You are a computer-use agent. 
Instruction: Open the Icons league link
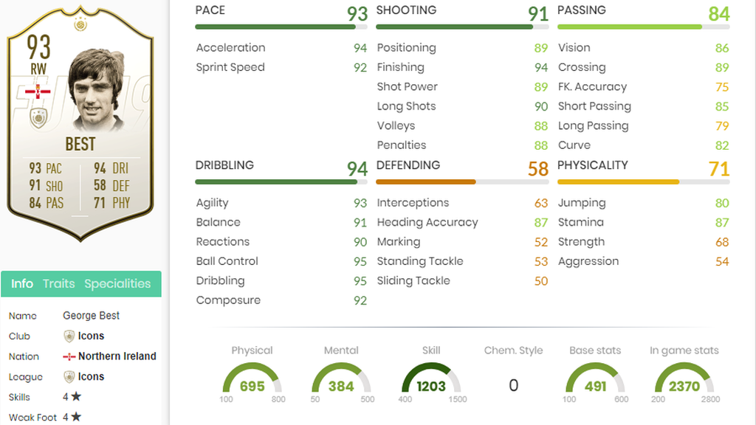click(x=91, y=376)
